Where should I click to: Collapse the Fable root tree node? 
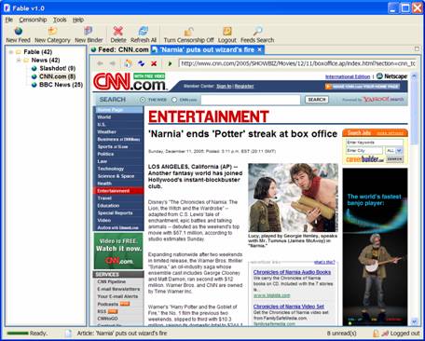[x=11, y=52]
